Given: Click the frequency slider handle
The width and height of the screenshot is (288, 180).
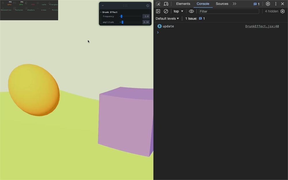Looking at the screenshot, I should pos(121,16).
